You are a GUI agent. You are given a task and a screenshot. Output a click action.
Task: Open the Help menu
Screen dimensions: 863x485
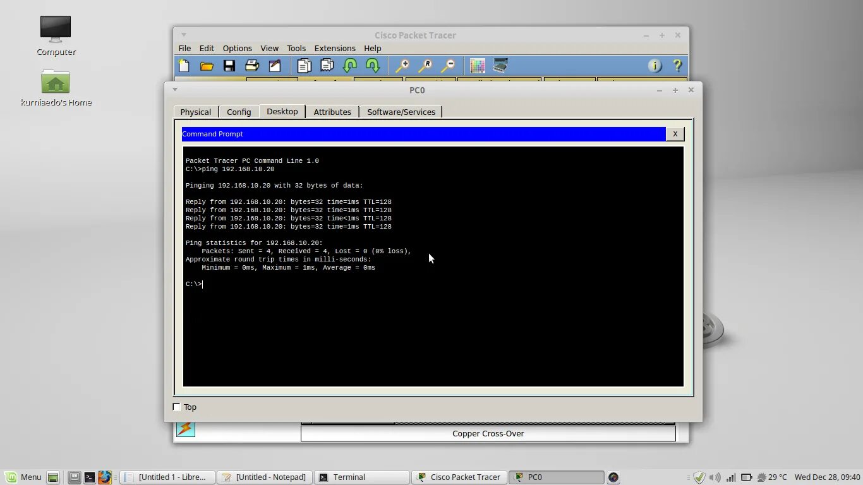coord(372,48)
